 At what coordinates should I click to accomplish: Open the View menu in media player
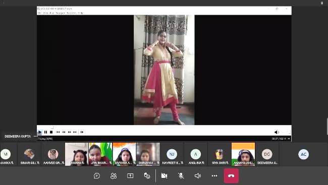(45, 13)
